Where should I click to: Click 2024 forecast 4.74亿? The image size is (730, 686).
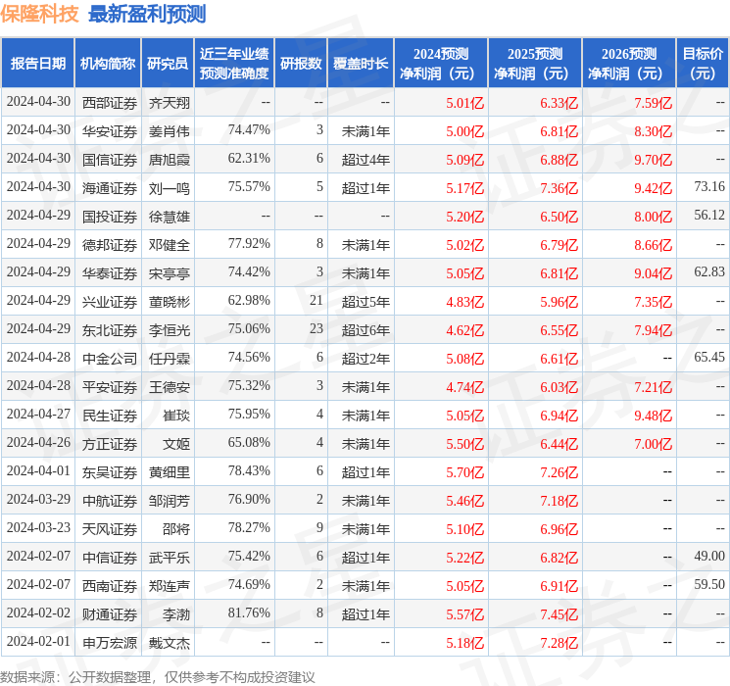click(465, 387)
